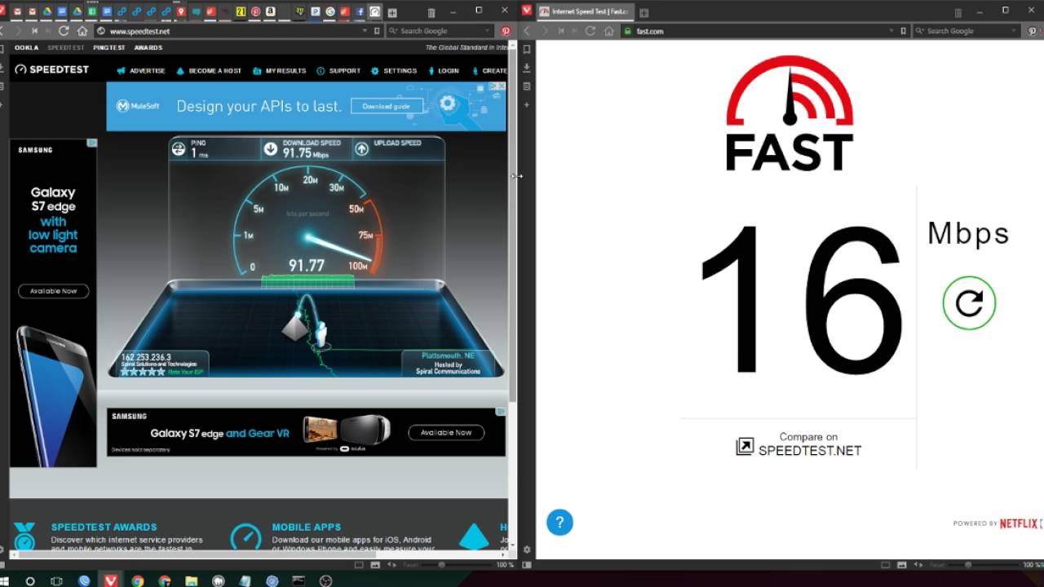This screenshot has height=587, width=1044.
Task: Open the Notes panel in the Fast.com window sidebar
Action: [x=527, y=86]
